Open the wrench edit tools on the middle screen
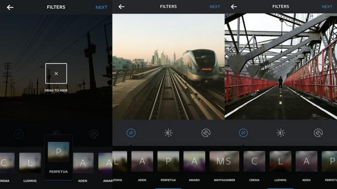Image resolution: width=337 pixels, height=189 pixels. click(206, 133)
